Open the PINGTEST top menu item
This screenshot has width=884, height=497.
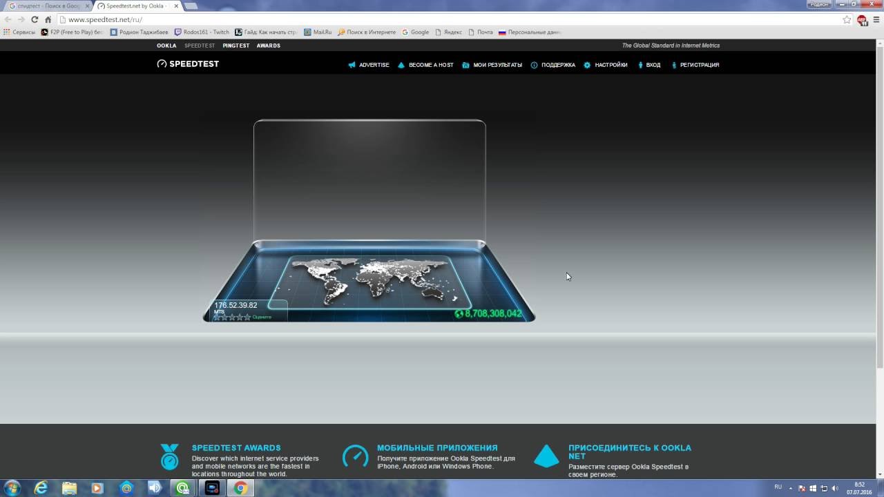(x=236, y=46)
